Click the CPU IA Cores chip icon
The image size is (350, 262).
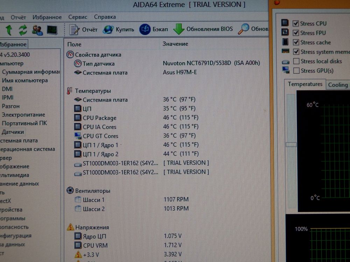coord(78,127)
